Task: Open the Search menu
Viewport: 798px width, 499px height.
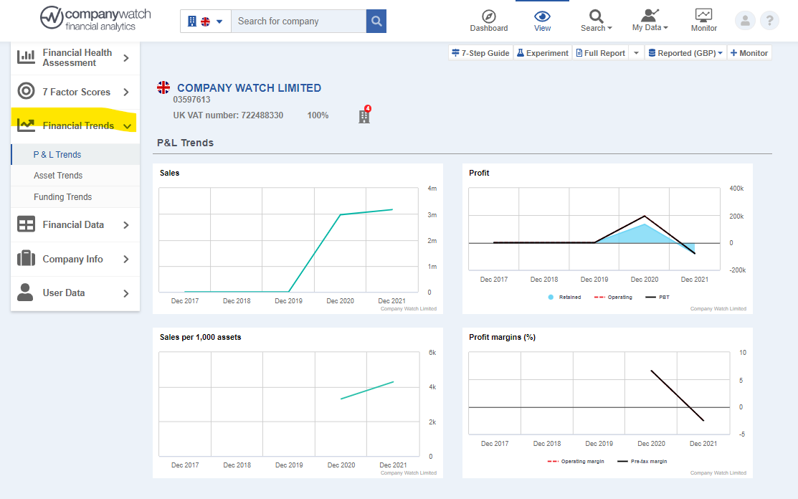Action: (596, 21)
